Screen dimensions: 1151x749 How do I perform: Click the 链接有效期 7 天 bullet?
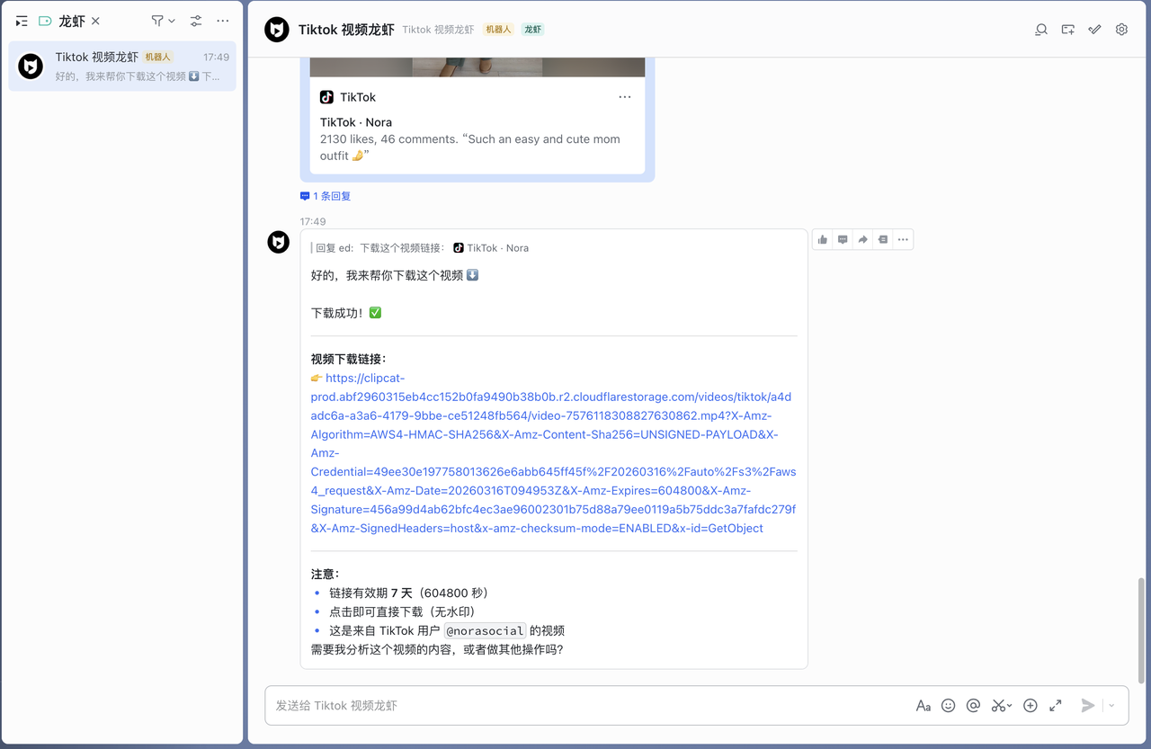point(408,593)
